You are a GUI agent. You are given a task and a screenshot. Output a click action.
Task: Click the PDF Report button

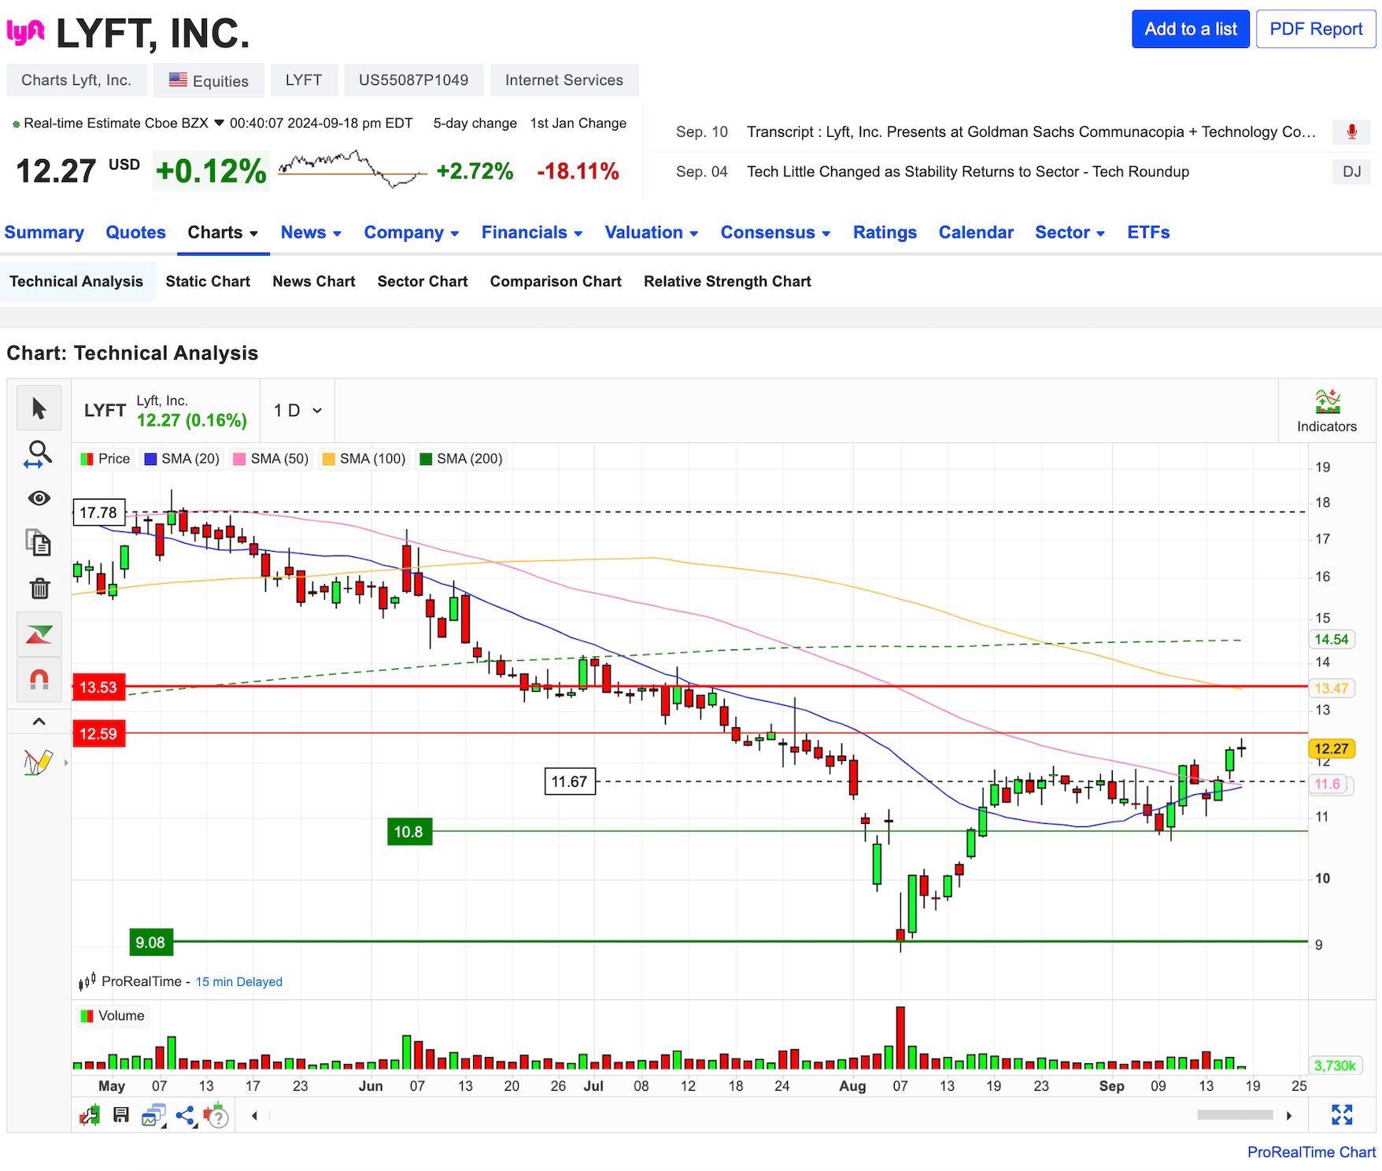coord(1316,29)
